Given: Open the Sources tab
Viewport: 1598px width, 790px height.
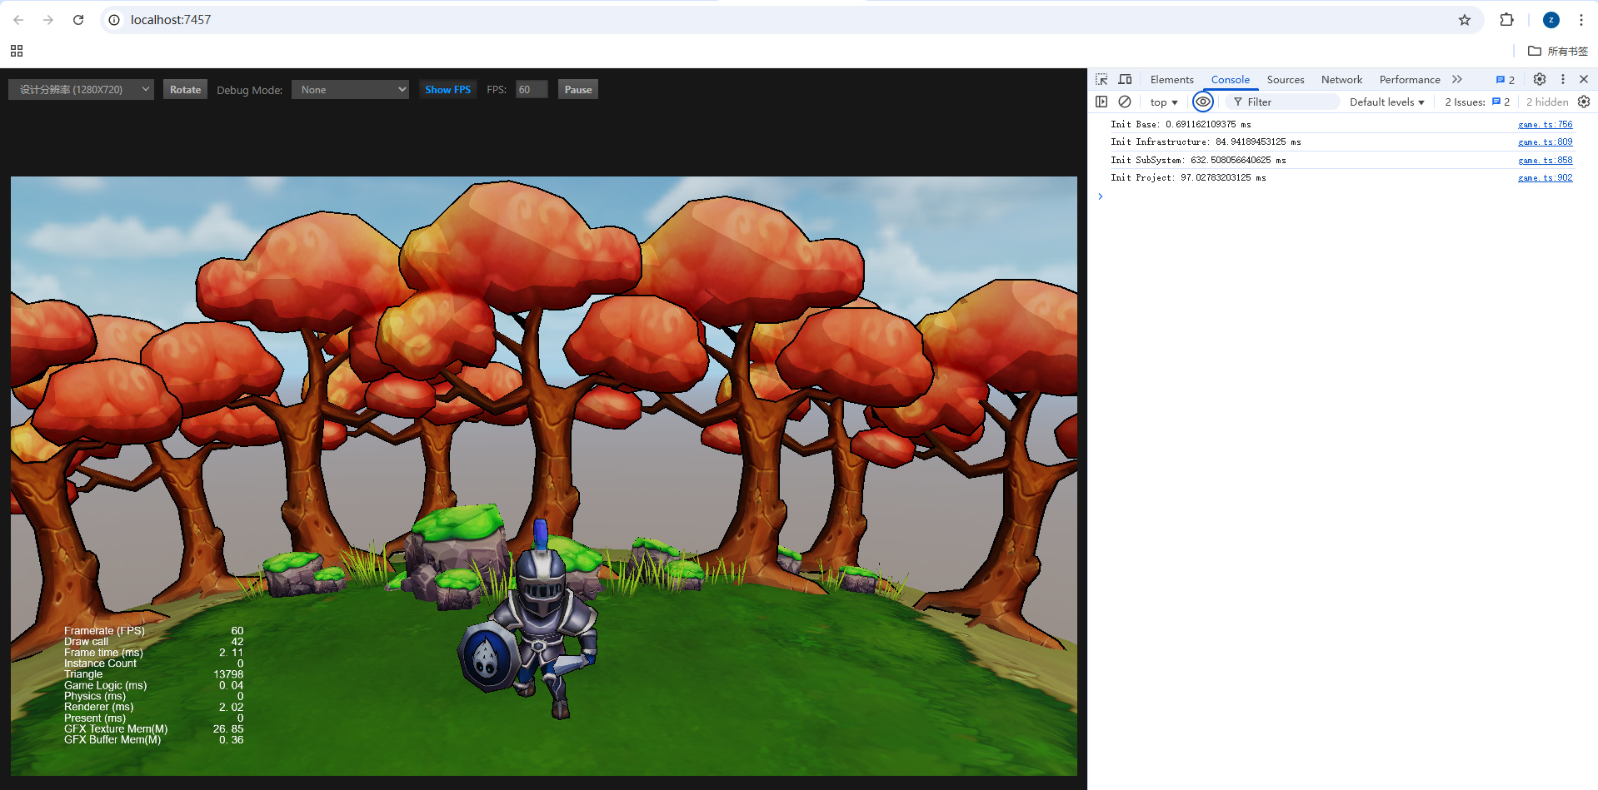Looking at the screenshot, I should 1286,80.
